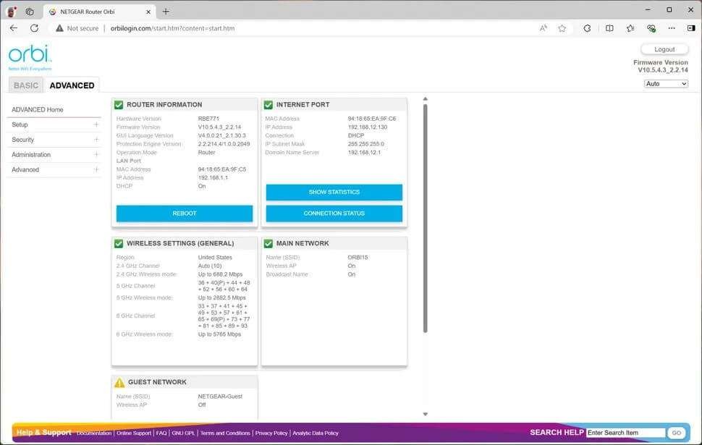Click Router Information green check icon
Viewport: 702px width, 445px height.
click(119, 105)
